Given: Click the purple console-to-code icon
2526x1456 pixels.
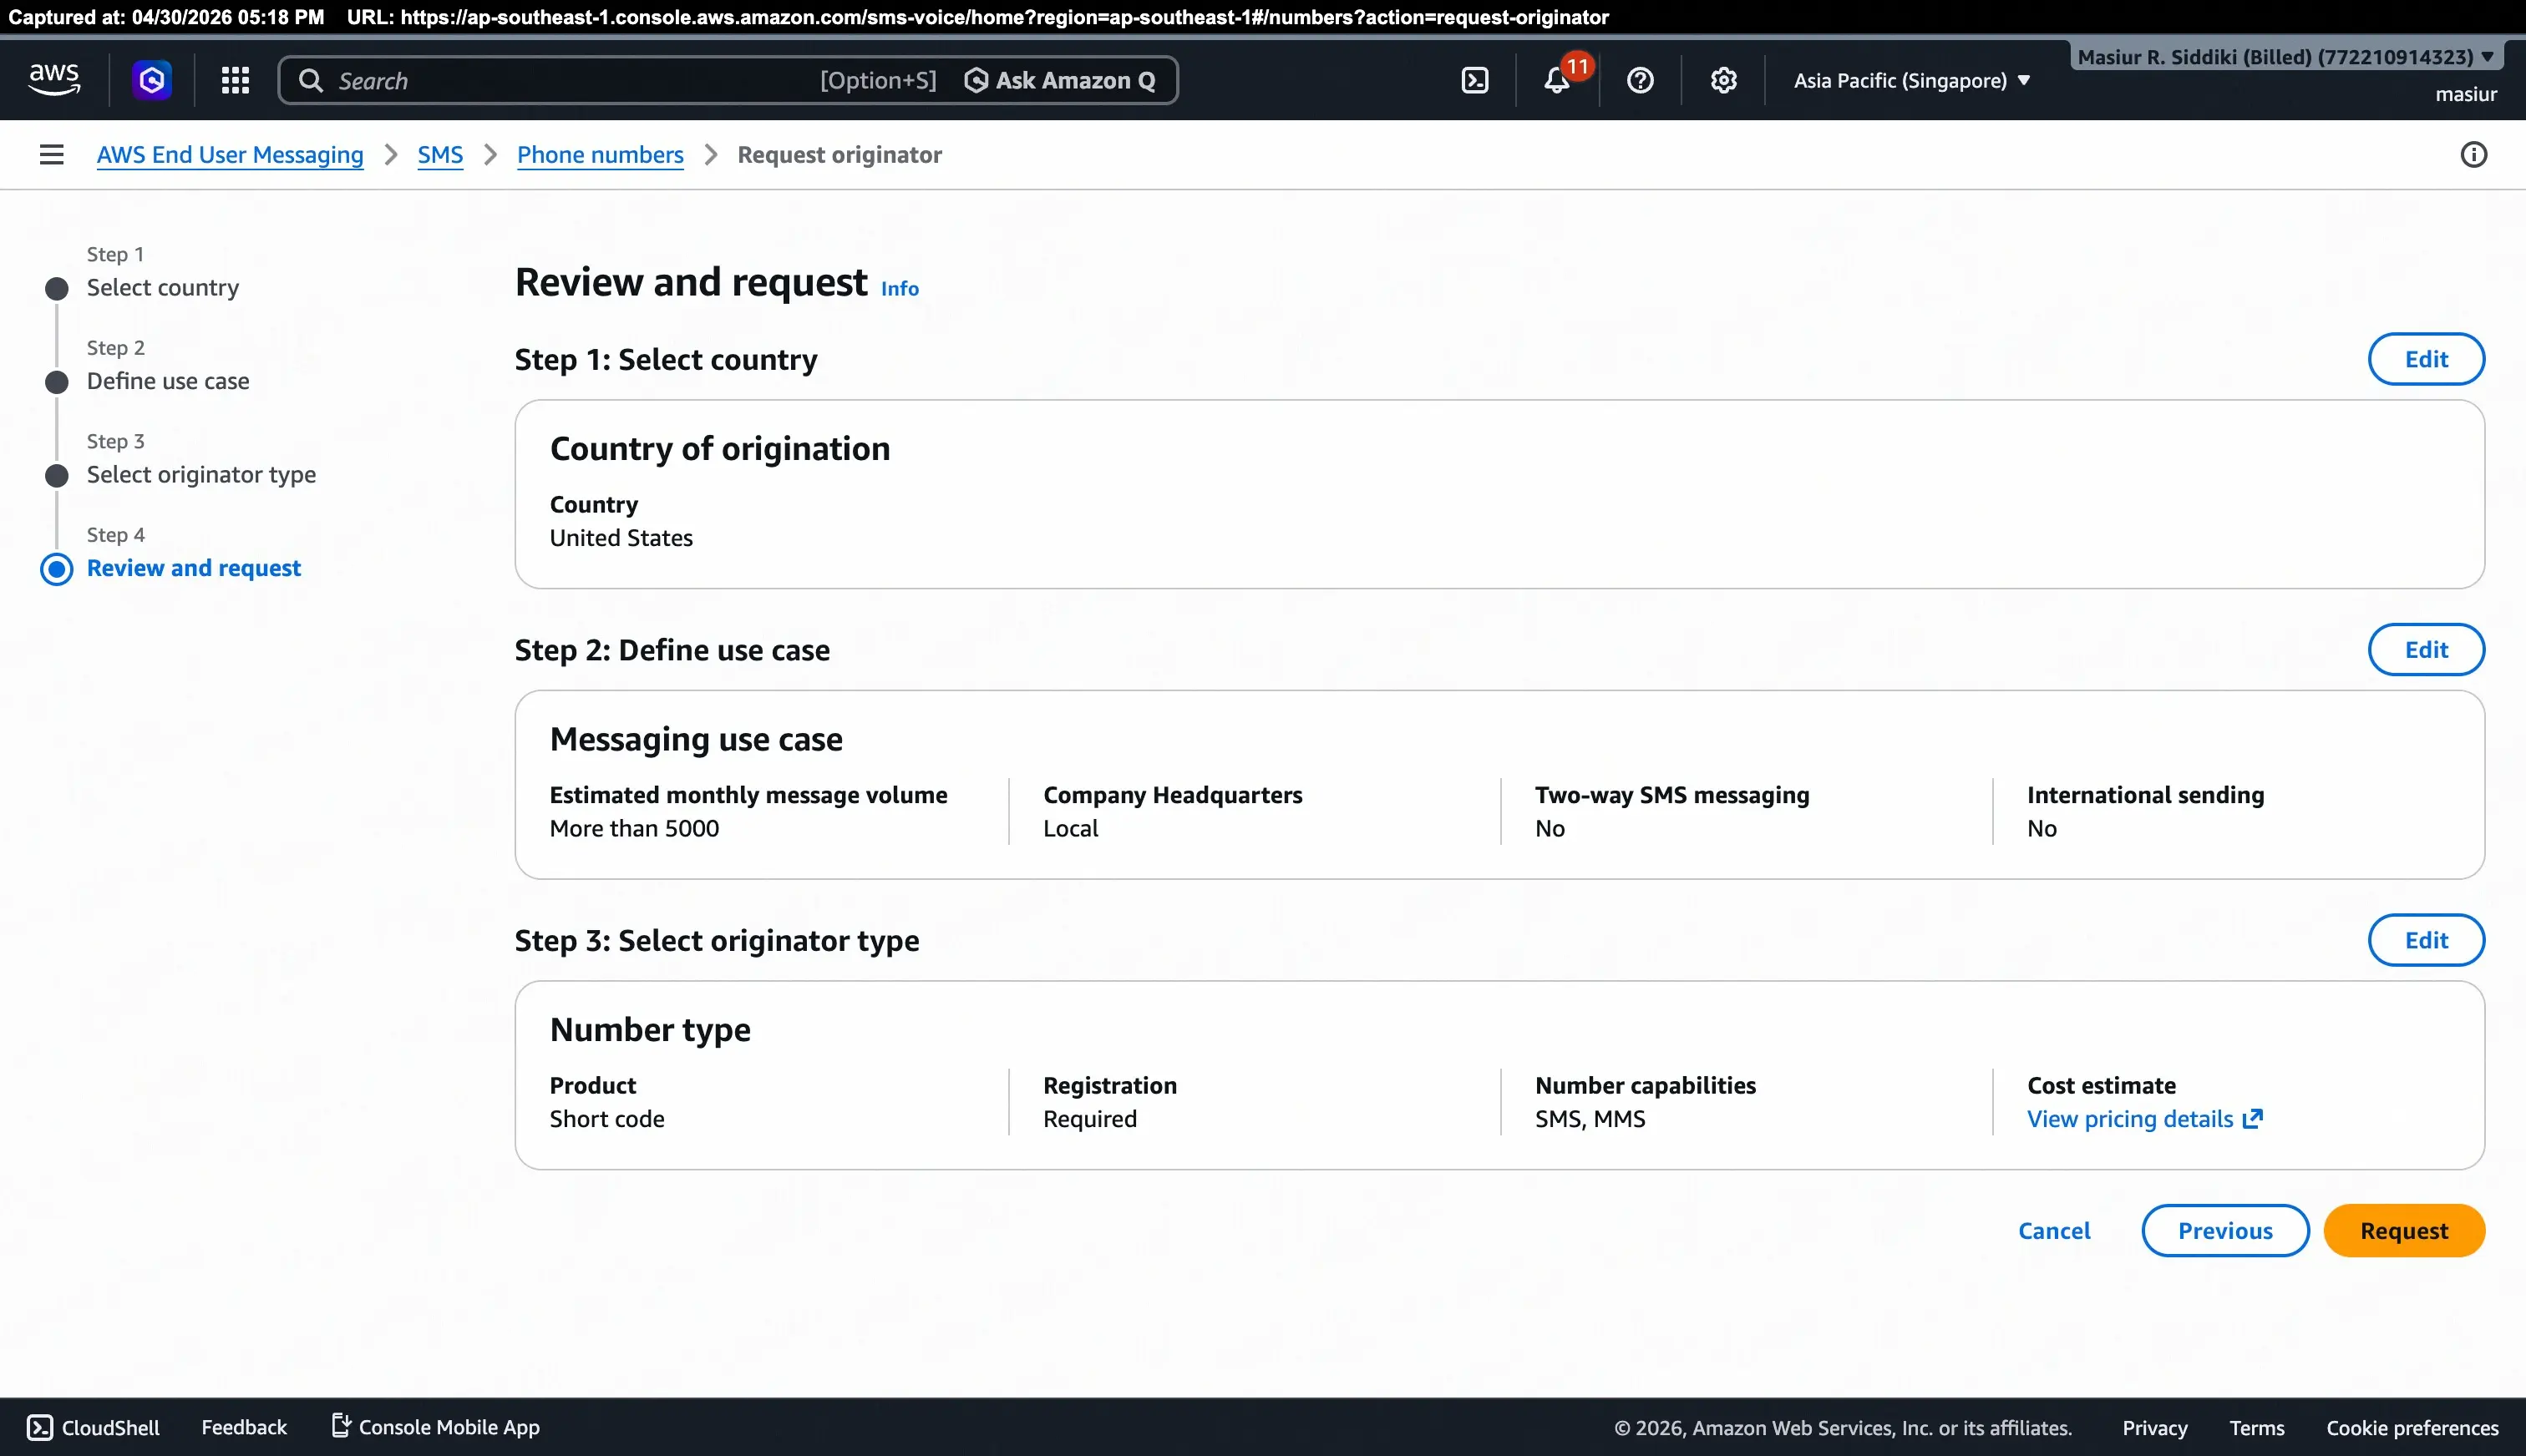Looking at the screenshot, I should 152,80.
